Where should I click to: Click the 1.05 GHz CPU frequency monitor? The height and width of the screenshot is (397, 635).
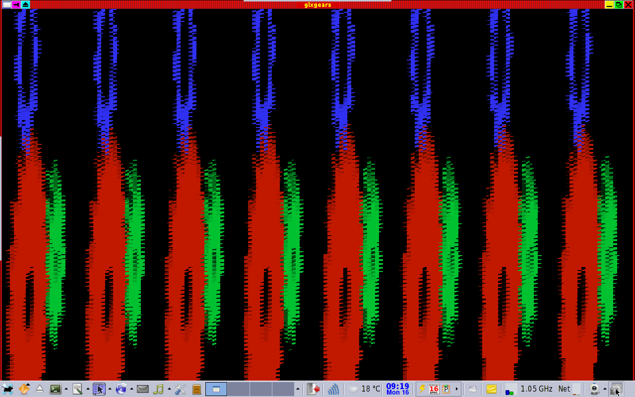536,389
